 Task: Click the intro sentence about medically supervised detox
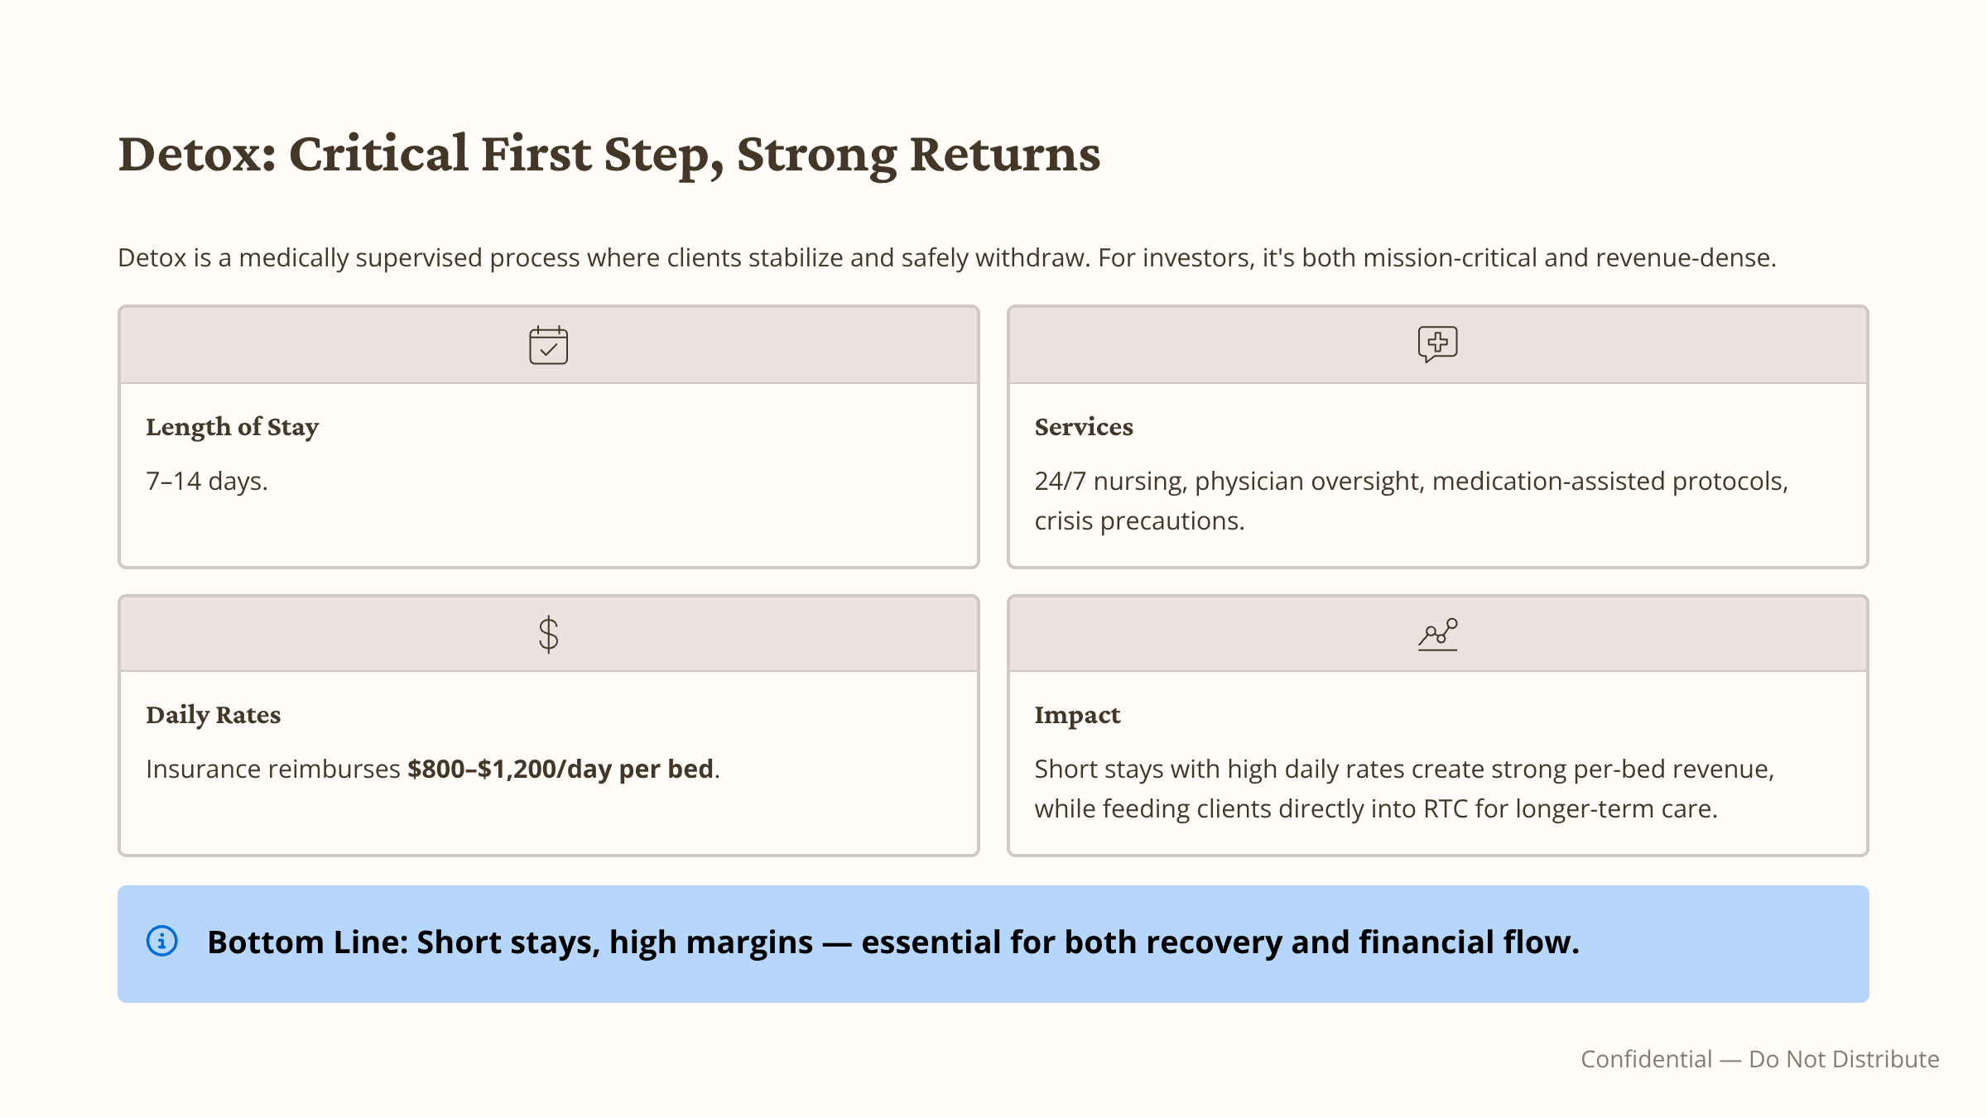point(946,258)
